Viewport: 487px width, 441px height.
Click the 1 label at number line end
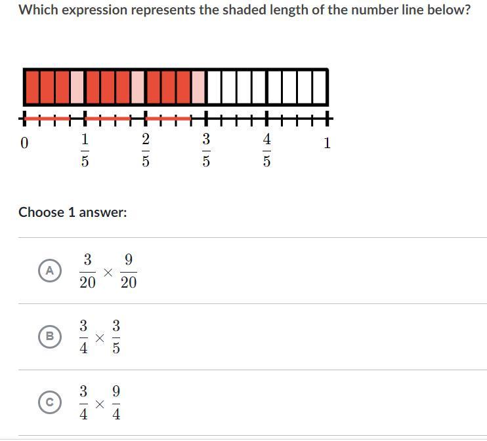328,143
